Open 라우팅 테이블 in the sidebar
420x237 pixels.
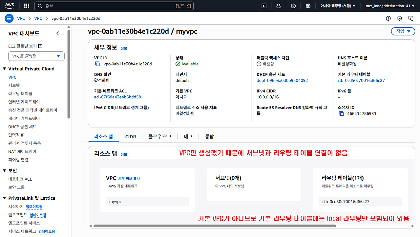tap(20, 93)
